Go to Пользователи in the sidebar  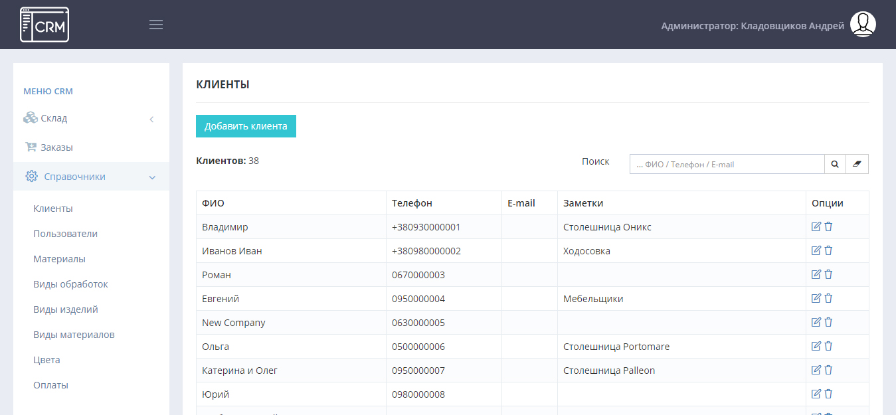click(x=65, y=234)
